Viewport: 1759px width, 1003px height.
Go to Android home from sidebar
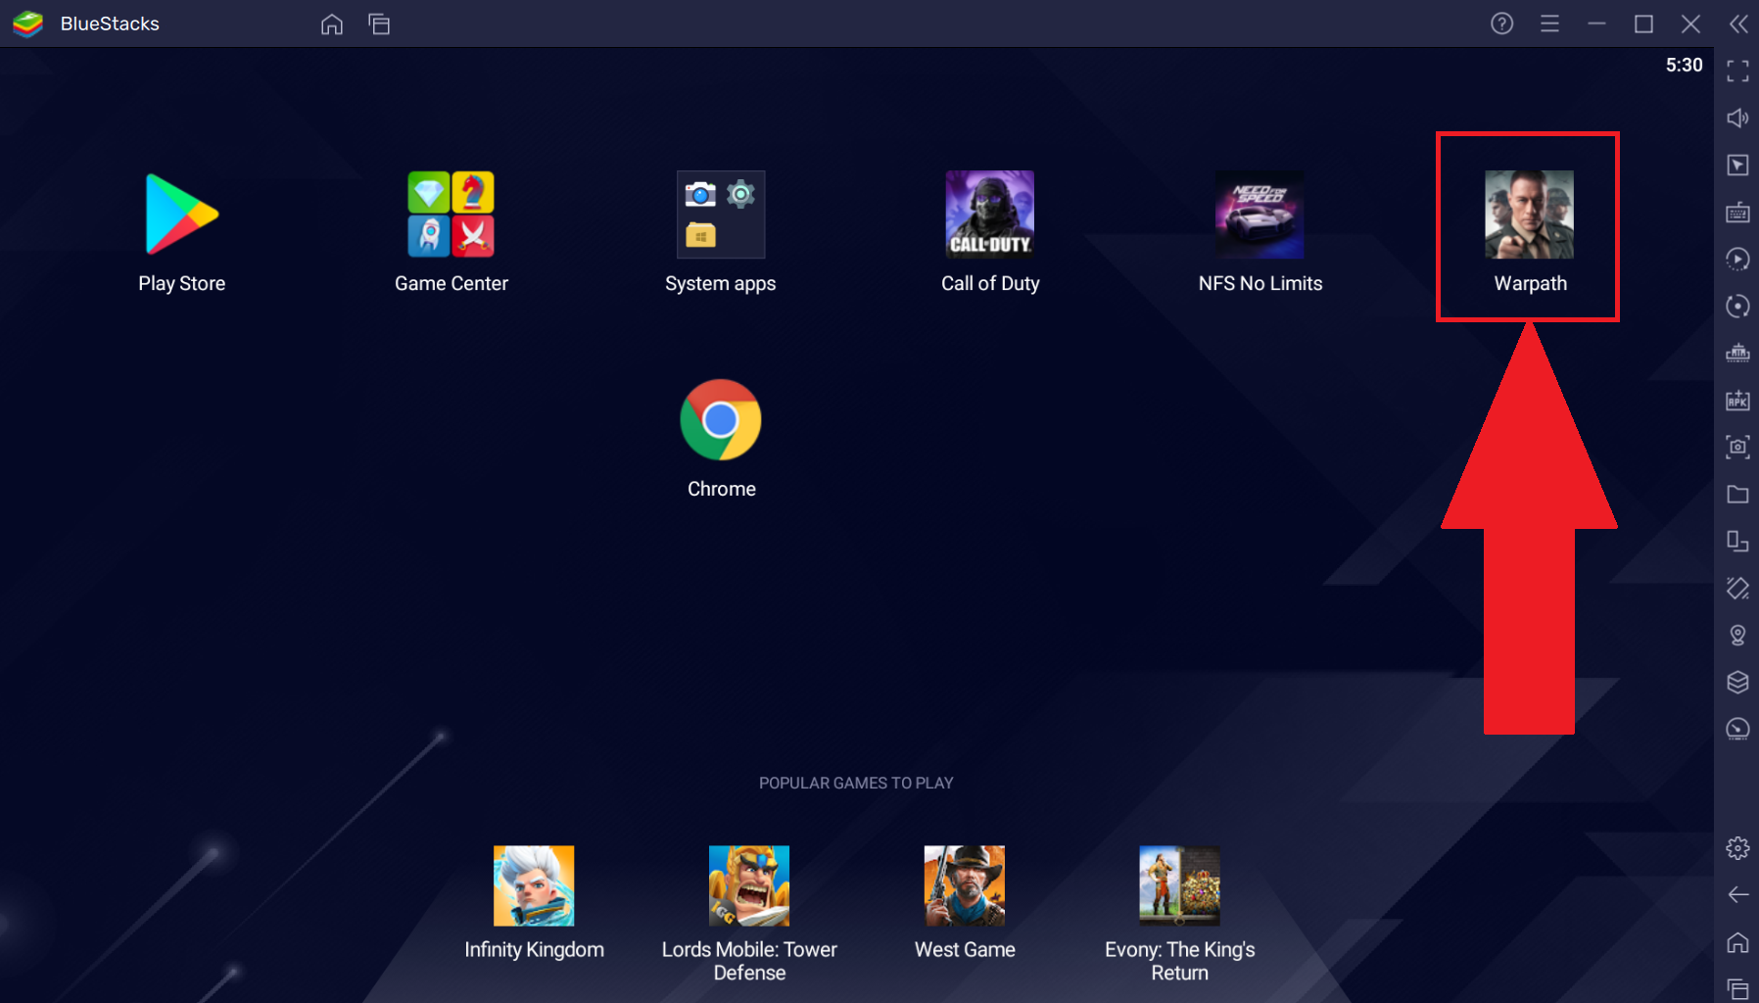click(x=1737, y=942)
